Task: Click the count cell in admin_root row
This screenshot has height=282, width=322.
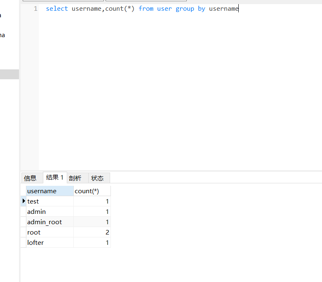Action: tap(92, 222)
